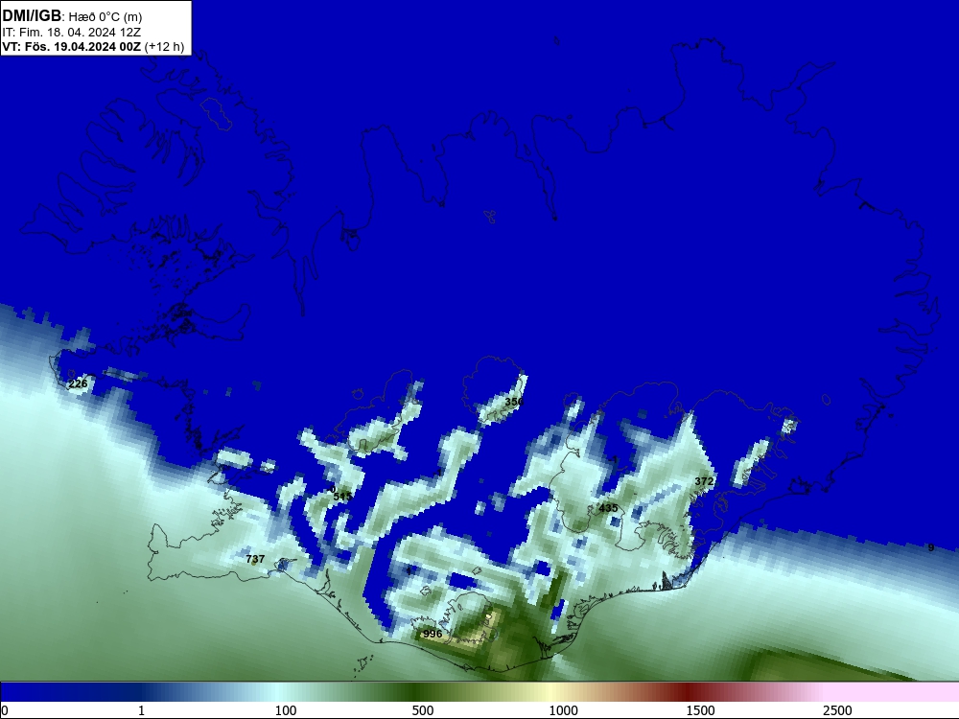Click the 2500 tick on color scale
This screenshot has height=719, width=959.
tap(836, 710)
